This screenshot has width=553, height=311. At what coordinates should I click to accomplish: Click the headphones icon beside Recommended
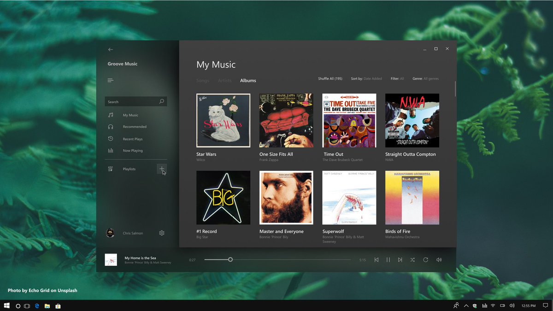tap(111, 127)
